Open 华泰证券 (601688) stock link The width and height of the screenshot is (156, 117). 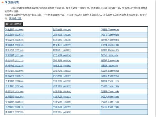62,102
